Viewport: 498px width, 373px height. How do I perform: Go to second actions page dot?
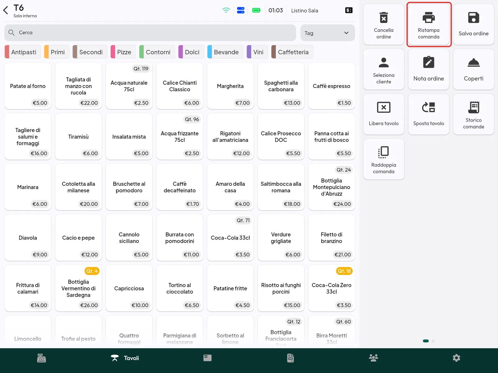click(x=433, y=341)
